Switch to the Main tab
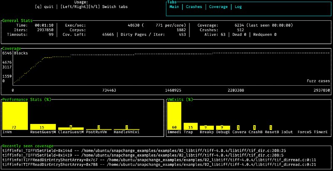This screenshot has height=171, width=333. (174, 7)
